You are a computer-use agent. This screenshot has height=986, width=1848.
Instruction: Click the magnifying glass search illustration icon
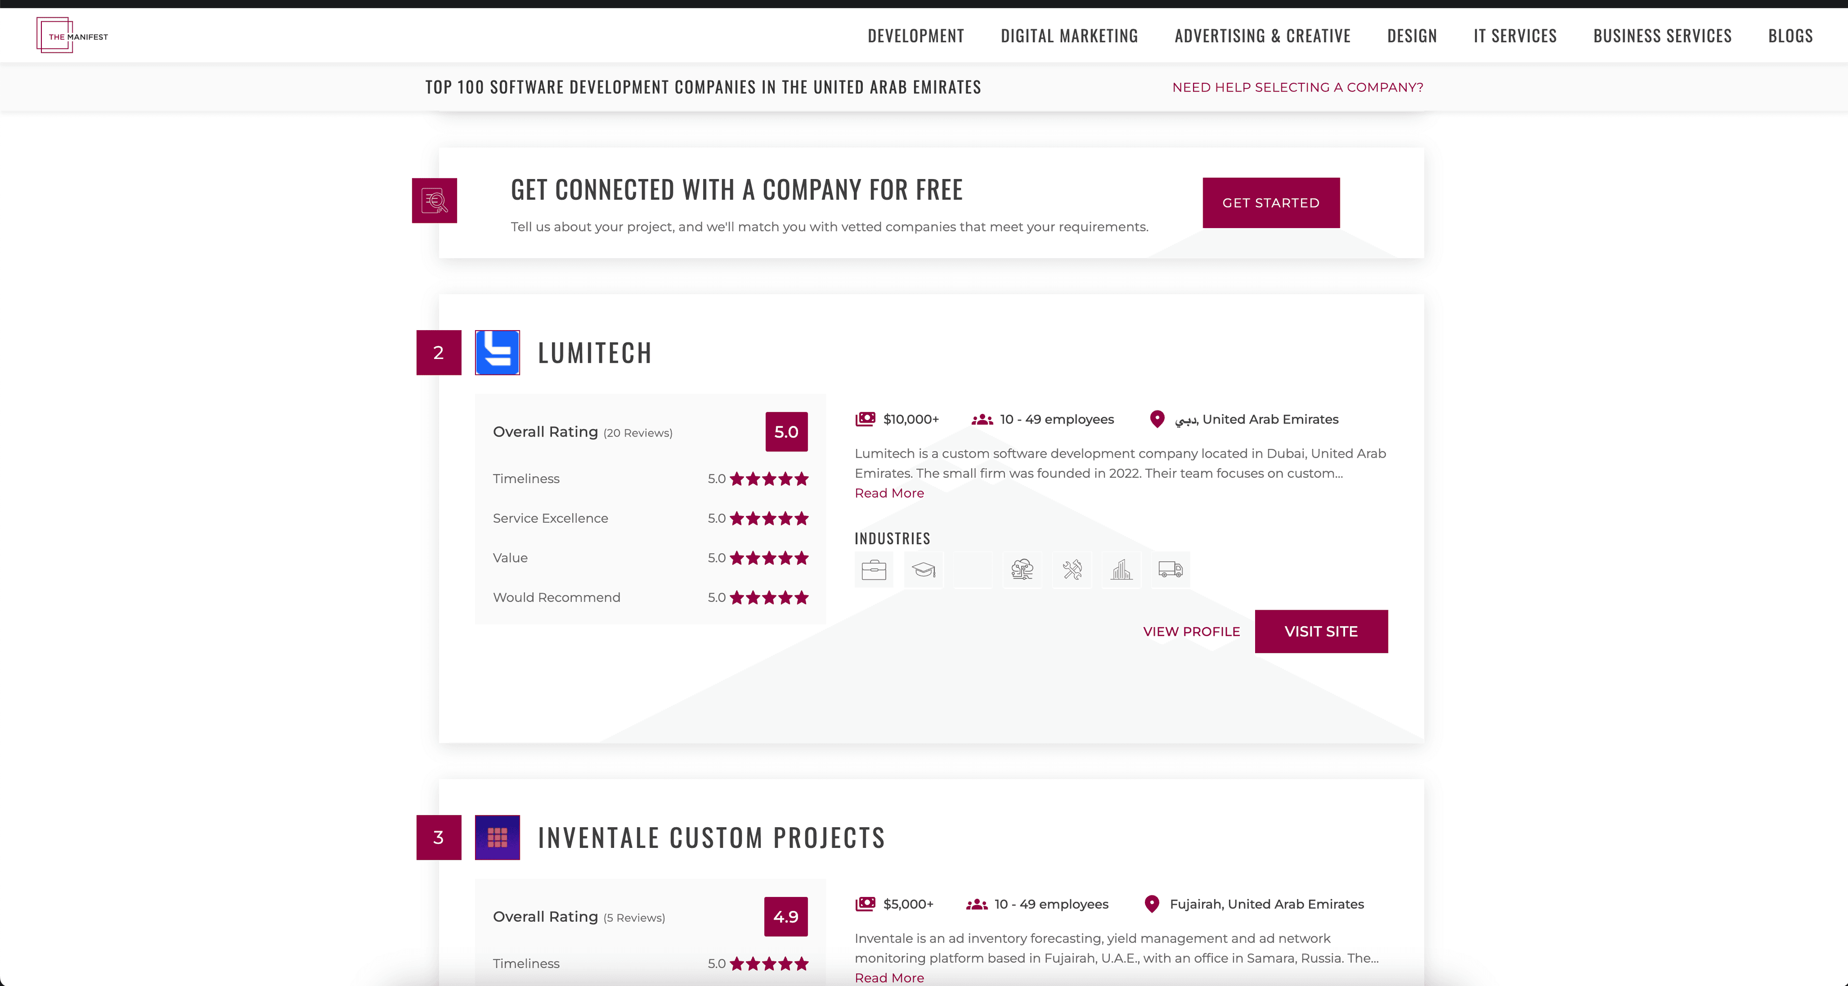[x=434, y=201]
